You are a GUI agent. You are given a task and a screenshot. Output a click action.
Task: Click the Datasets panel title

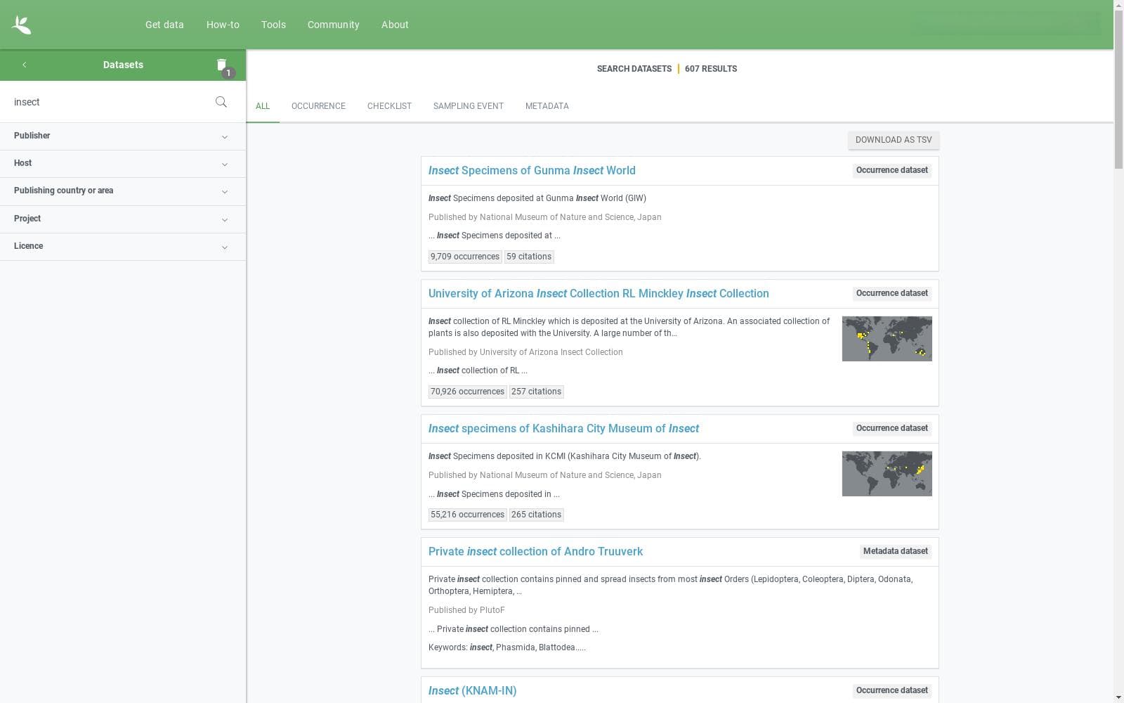(123, 65)
